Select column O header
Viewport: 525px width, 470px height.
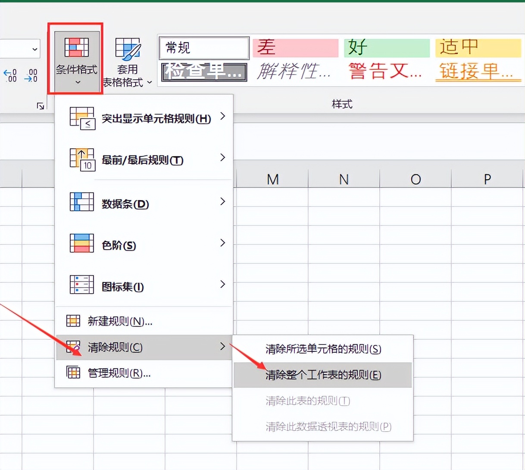pyautogui.click(x=416, y=179)
